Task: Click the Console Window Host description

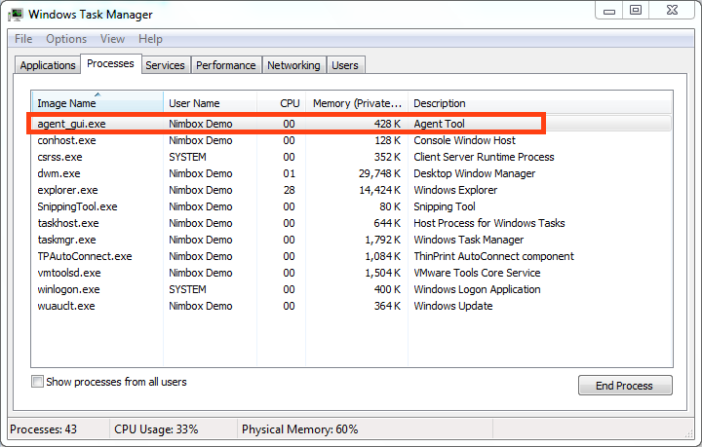Action: coord(464,140)
